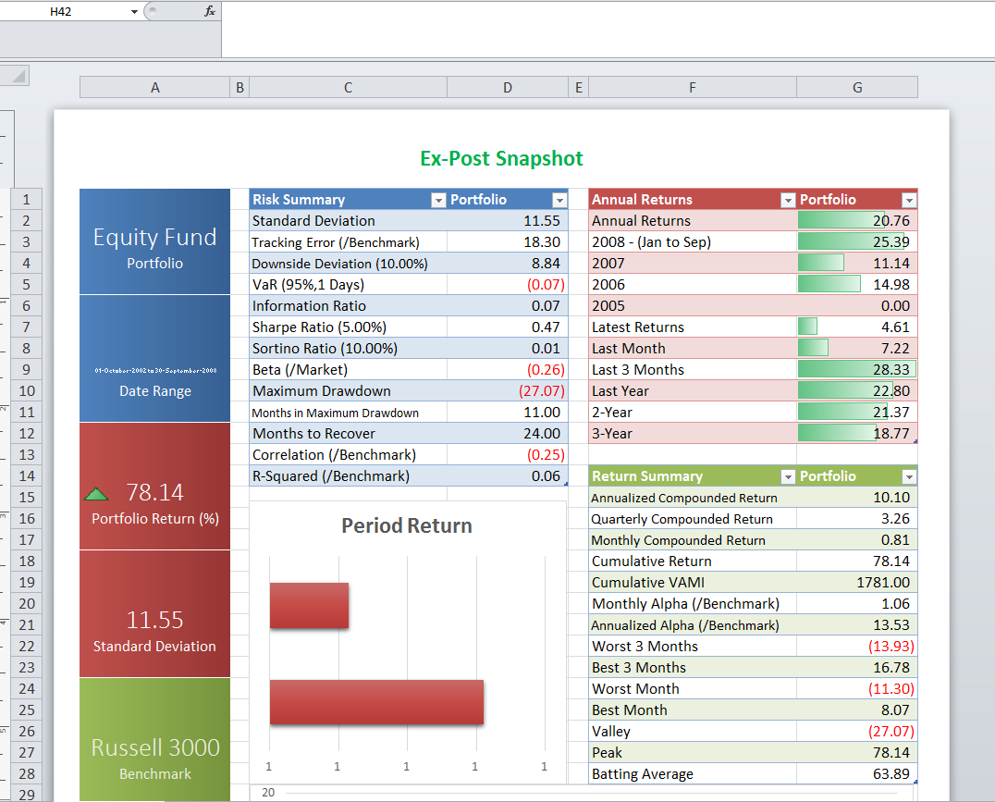Open Return Summary filter dropdown
Screen dimensions: 995x802
coord(788,476)
